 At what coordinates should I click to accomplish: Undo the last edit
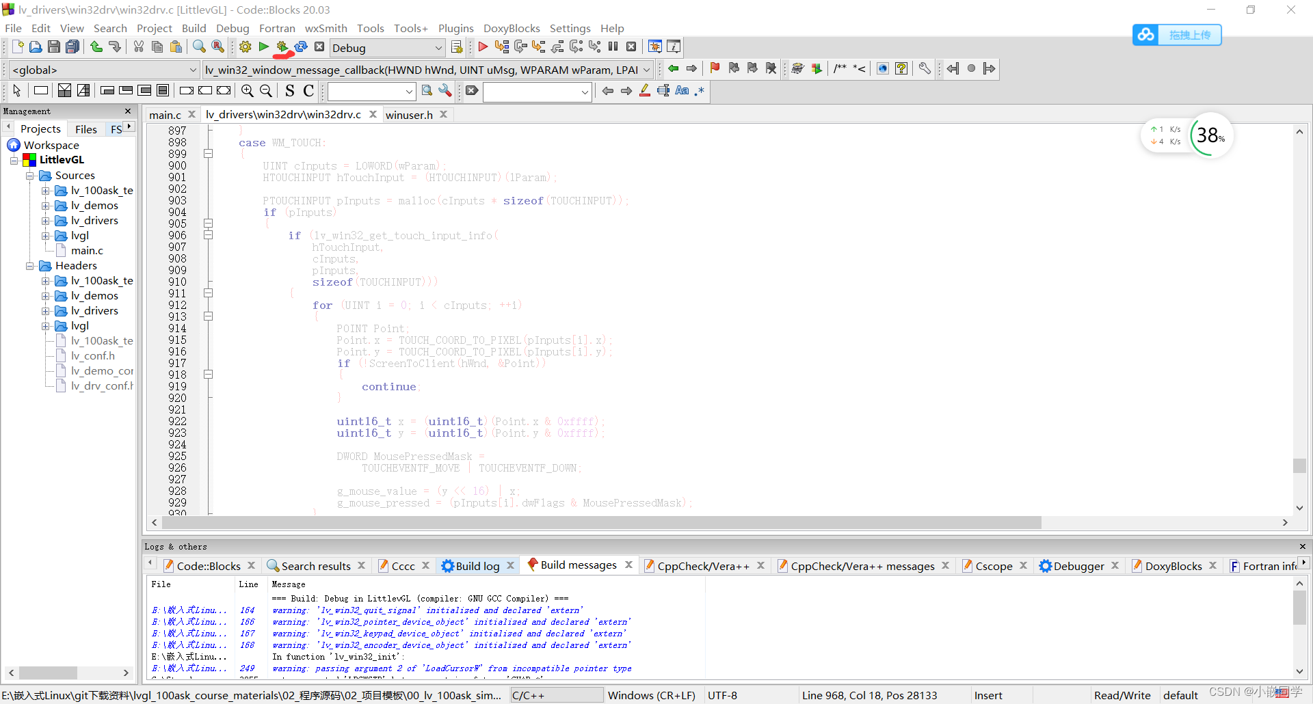96,46
